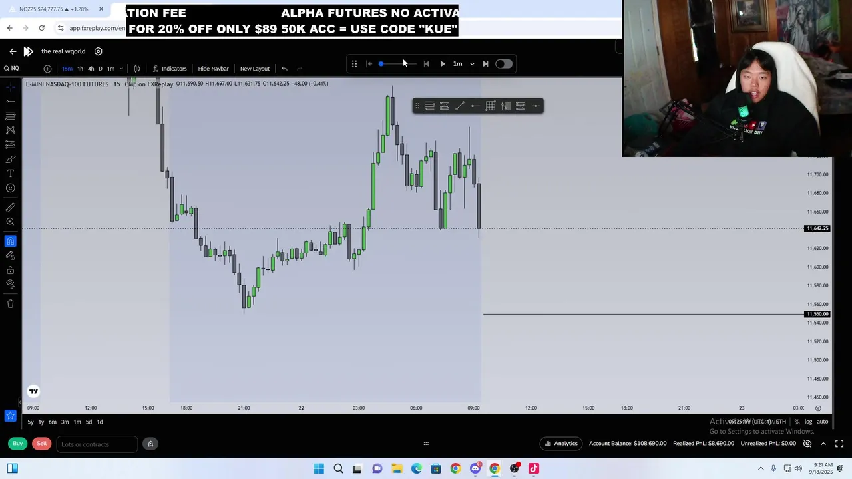Open the candlestick chart style menu
Screen dimensions: 852x479
pos(137,69)
